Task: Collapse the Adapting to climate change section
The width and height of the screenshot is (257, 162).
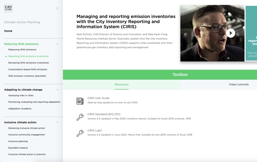Action: (x=57, y=90)
